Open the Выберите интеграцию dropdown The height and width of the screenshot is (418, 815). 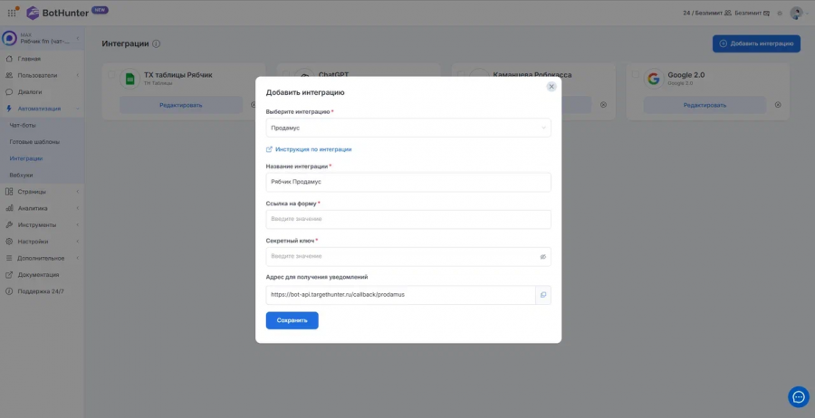coord(408,128)
